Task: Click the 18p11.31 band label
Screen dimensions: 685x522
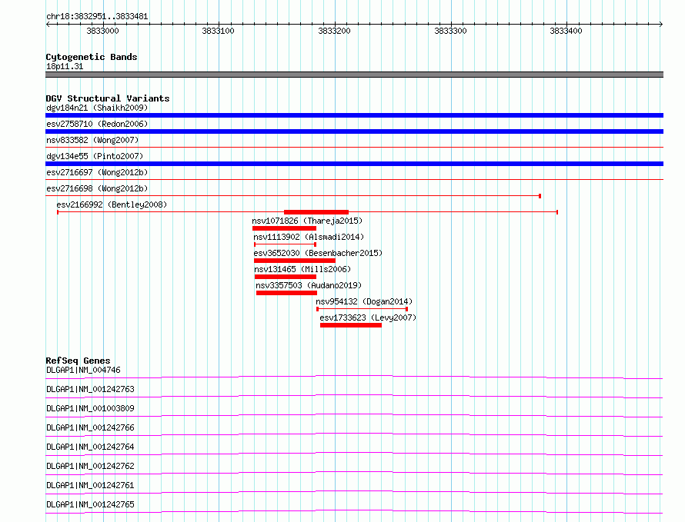Action: [x=65, y=66]
